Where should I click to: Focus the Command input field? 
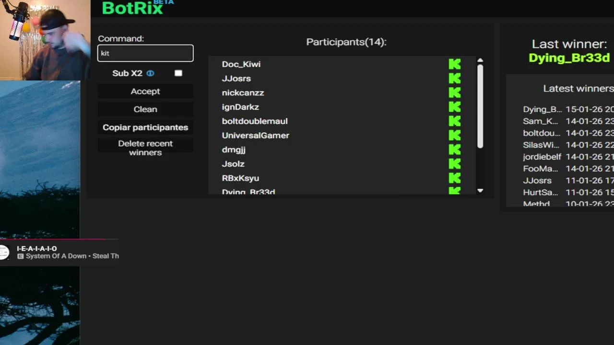tap(145, 53)
